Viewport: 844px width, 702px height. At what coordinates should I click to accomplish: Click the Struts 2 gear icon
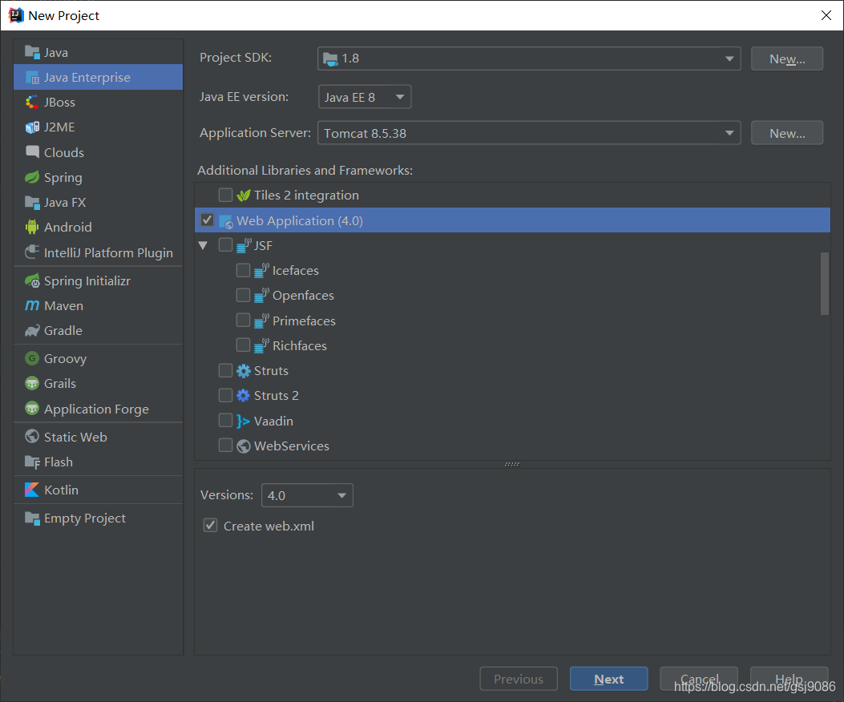(x=244, y=396)
